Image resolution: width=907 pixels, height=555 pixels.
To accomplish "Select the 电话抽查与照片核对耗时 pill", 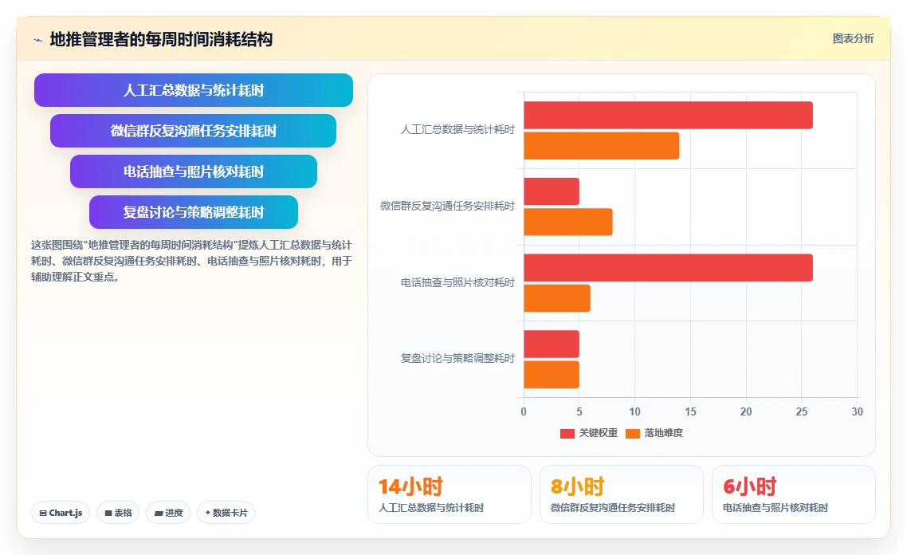I will tap(193, 171).
